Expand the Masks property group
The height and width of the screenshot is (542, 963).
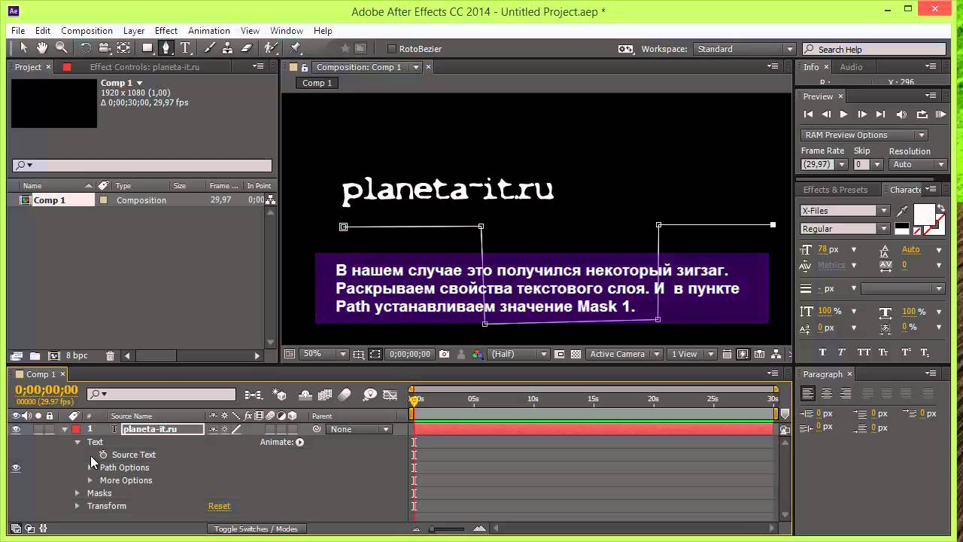[77, 493]
